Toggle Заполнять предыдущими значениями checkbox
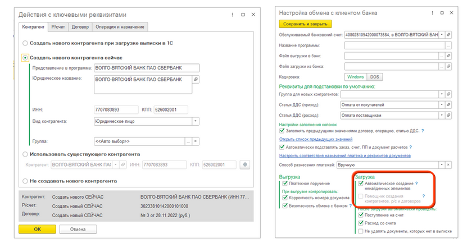This screenshot has width=463, height=243. coord(282,131)
